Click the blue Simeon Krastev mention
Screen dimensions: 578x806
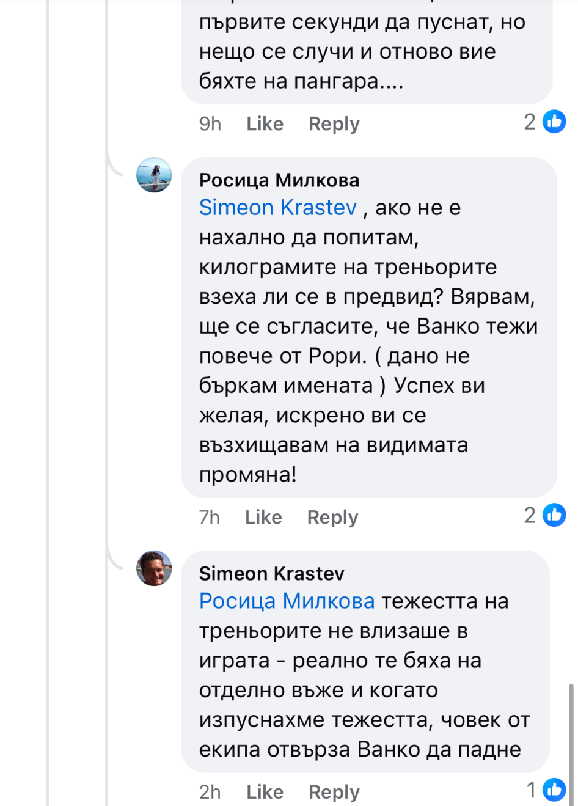click(278, 208)
